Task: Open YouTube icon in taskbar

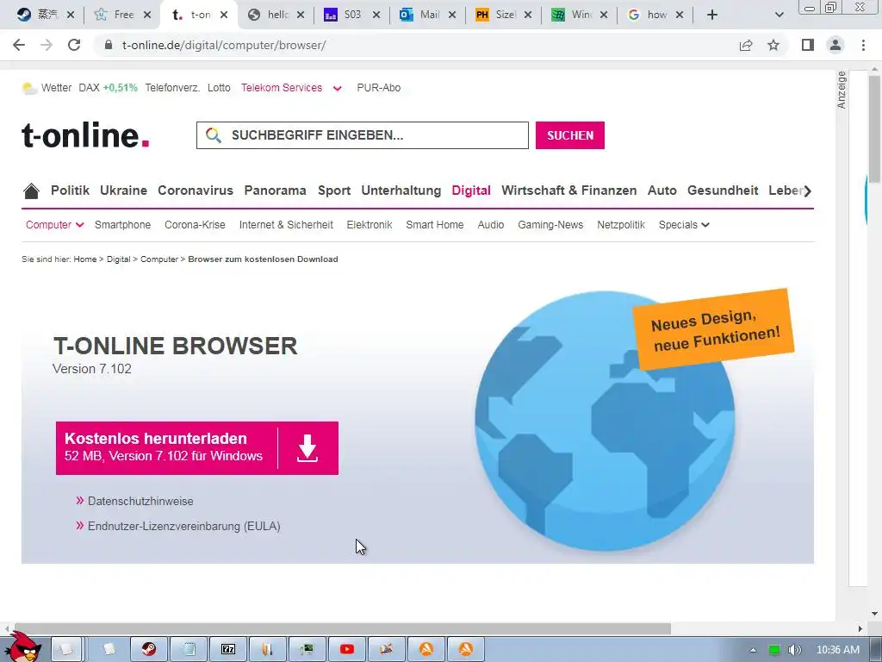Action: 347,650
